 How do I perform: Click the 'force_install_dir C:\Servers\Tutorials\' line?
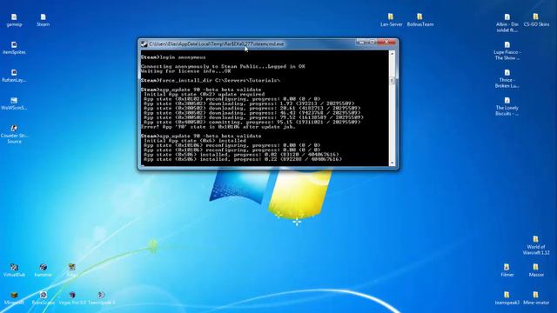(211, 80)
